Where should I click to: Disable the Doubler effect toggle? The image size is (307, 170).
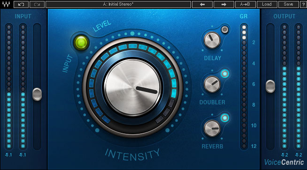[225, 74]
